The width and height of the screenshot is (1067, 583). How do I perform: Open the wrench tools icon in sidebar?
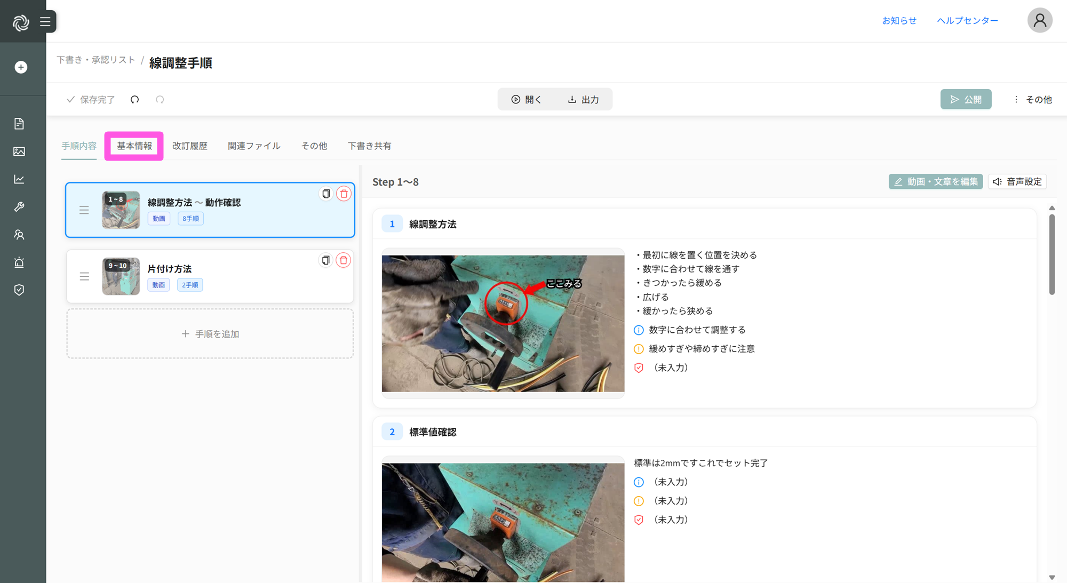pos(19,207)
